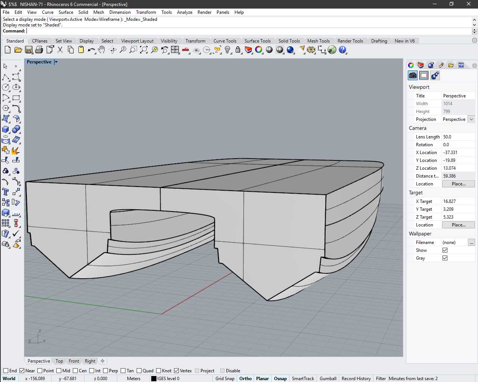Add a viewport tab with the plus icon
Viewport: 478px width, 382px height.
tap(102, 361)
